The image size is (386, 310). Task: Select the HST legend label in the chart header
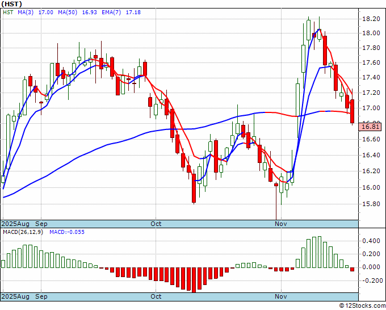[x=8, y=12]
